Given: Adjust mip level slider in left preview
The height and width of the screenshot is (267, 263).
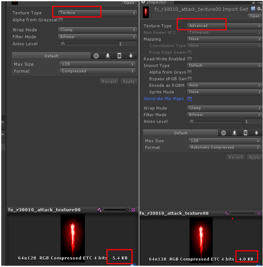Looking at the screenshot, I should [x=116, y=210].
